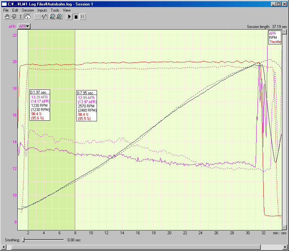Click the application icon in title bar
The width and height of the screenshot is (289, 251).
[x=4, y=4]
